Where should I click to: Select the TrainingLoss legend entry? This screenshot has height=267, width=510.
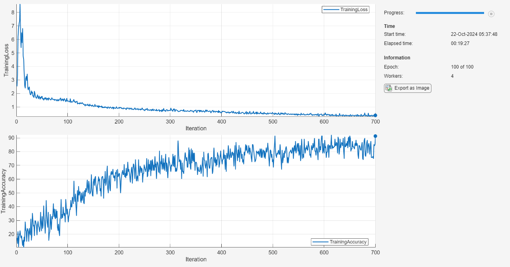click(x=346, y=10)
